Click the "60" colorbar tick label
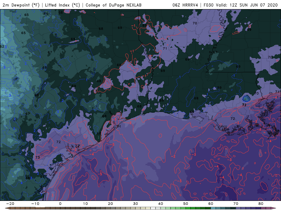Image resolution: width=281 pixels, height=210 pixels. (211, 204)
